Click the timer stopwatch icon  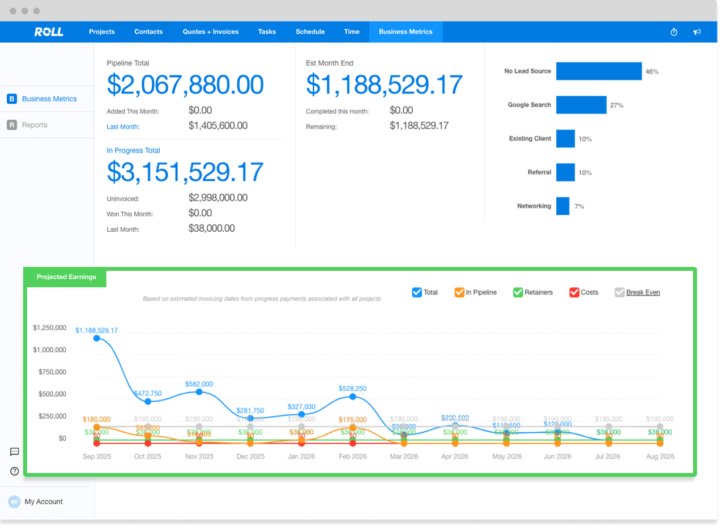(x=674, y=32)
